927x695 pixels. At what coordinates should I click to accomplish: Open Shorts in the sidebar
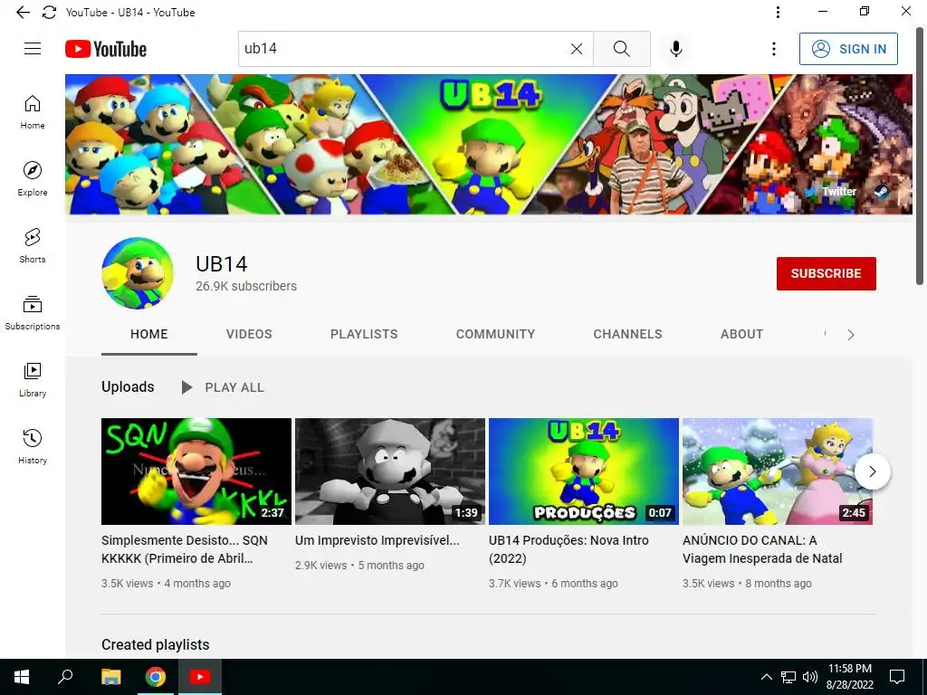click(33, 246)
